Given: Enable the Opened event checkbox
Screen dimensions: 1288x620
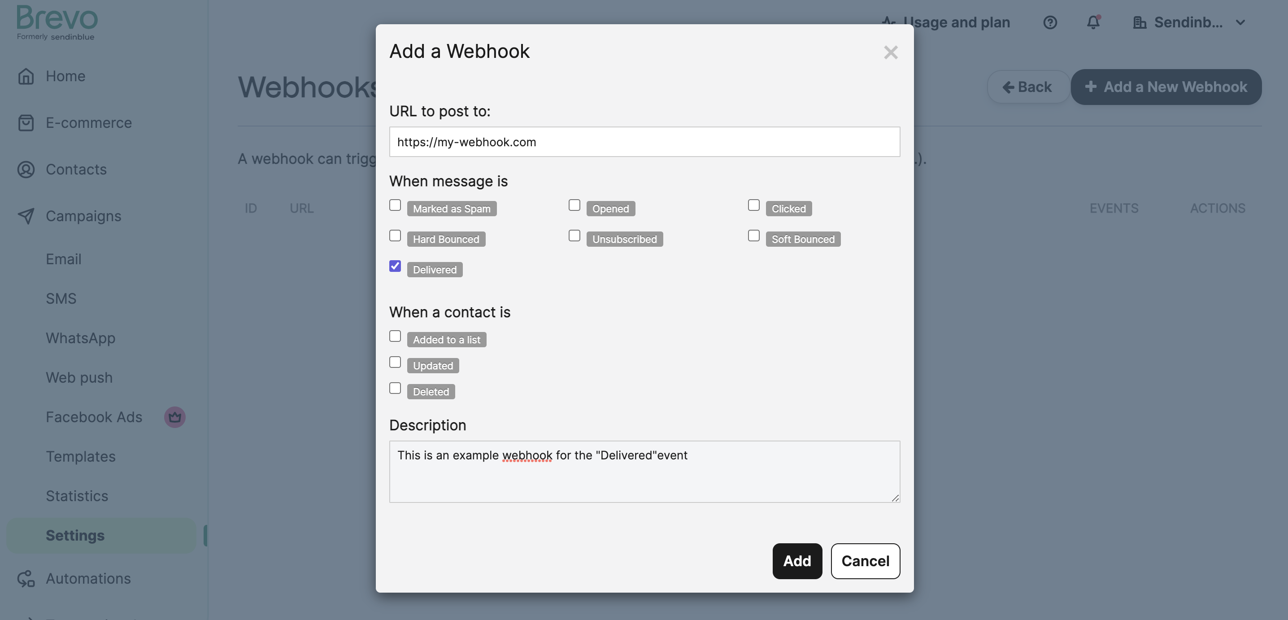Looking at the screenshot, I should pyautogui.click(x=574, y=205).
